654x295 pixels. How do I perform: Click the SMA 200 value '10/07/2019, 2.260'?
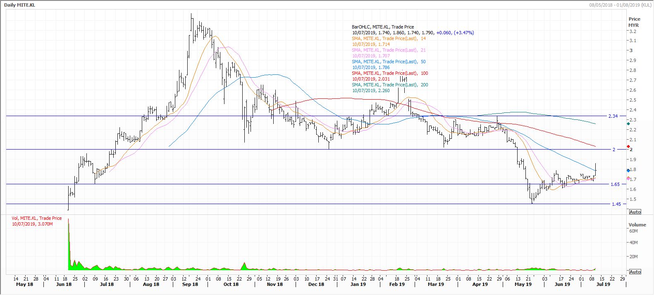click(371, 90)
